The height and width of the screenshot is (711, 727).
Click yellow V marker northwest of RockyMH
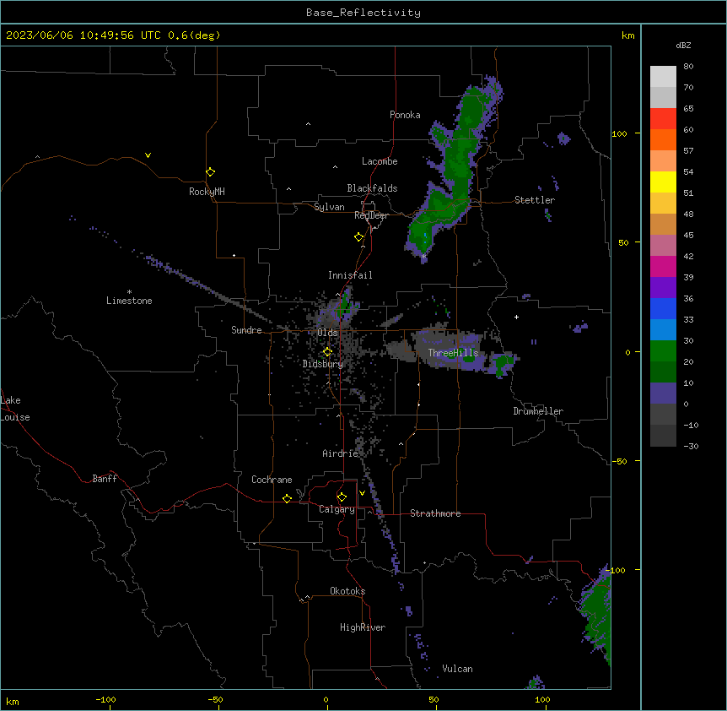coord(148,155)
